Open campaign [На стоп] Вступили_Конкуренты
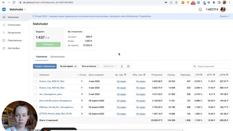 (x=55, y=100)
